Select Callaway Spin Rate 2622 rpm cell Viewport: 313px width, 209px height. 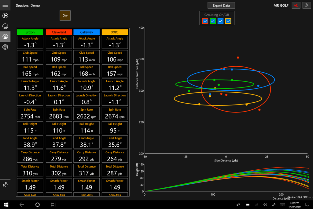click(87, 113)
